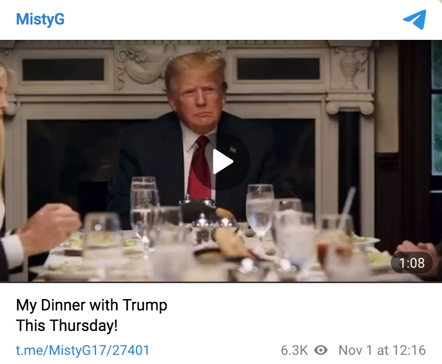The width and height of the screenshot is (442, 364).
Task: Click the flag lapel pin on the suit jacket
Action: pos(233,150)
